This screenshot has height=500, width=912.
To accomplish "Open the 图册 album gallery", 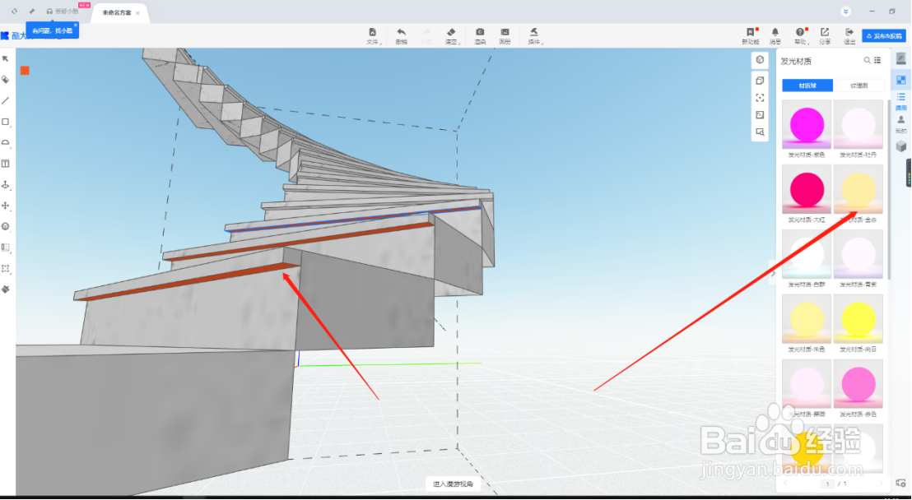I will pos(505,36).
